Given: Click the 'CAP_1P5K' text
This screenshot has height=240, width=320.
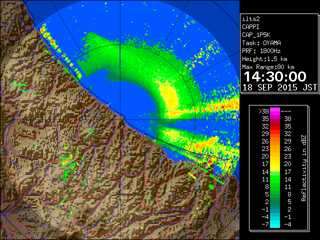Looking at the screenshot, I should click(256, 35).
